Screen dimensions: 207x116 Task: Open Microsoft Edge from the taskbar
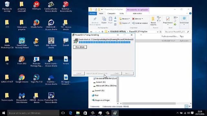coord(71,113)
